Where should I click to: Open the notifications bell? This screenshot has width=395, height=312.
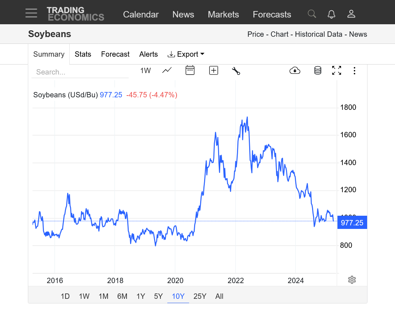click(331, 14)
